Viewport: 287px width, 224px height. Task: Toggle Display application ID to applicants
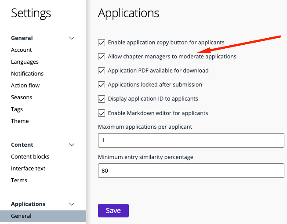coord(102,99)
